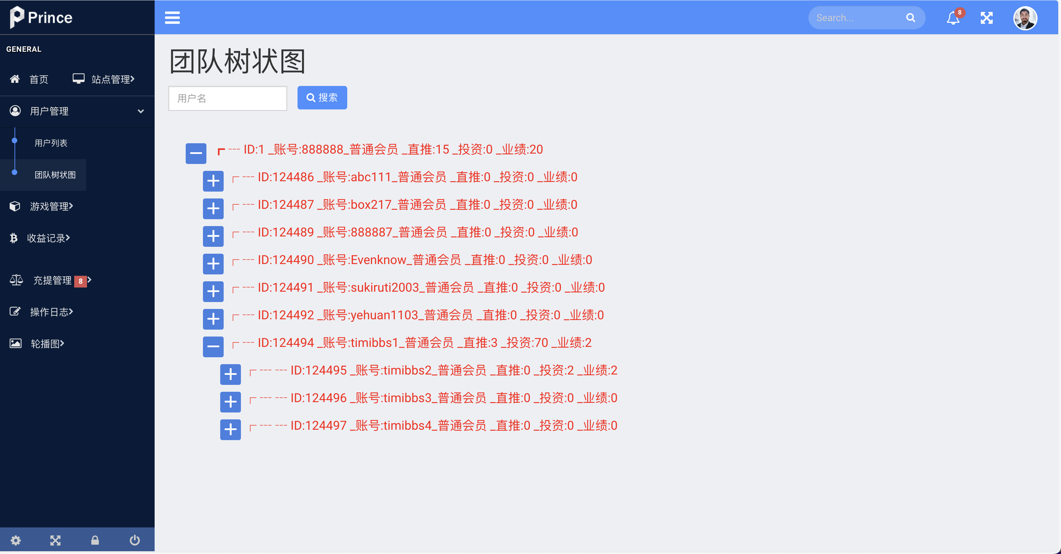The height and width of the screenshot is (554, 1061).
Task: Click the 搜索 button
Action: 322,98
